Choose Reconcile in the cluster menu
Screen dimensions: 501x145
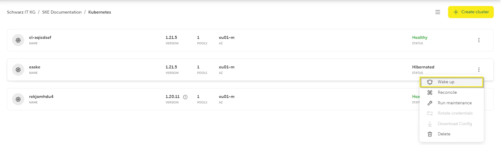click(447, 93)
